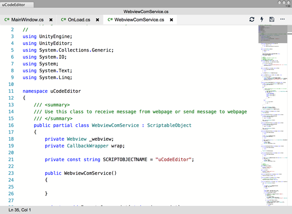Click line number 21 in the gutter
292x214 pixels.
click(x=11, y=160)
